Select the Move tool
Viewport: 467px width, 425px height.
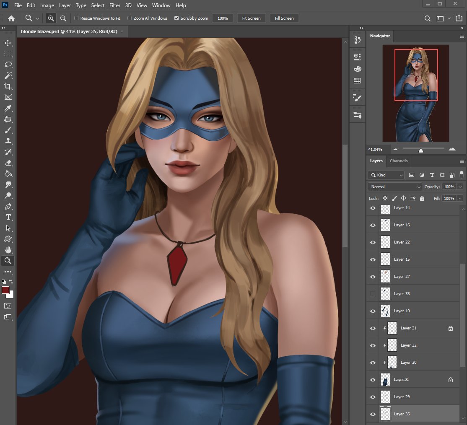pyautogui.click(x=8, y=43)
